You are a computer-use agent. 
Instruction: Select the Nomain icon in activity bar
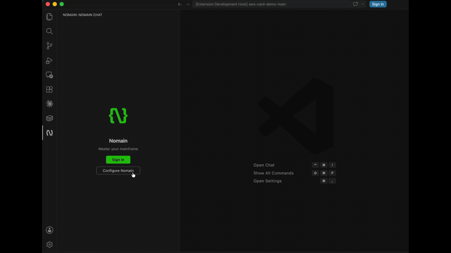[49, 133]
